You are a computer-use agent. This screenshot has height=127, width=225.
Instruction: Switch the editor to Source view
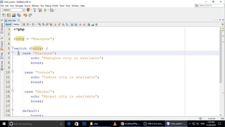coord(8,24)
